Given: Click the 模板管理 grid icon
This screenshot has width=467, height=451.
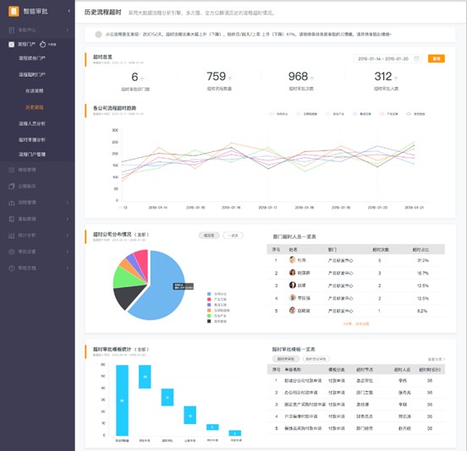Looking at the screenshot, I should click(x=12, y=170).
